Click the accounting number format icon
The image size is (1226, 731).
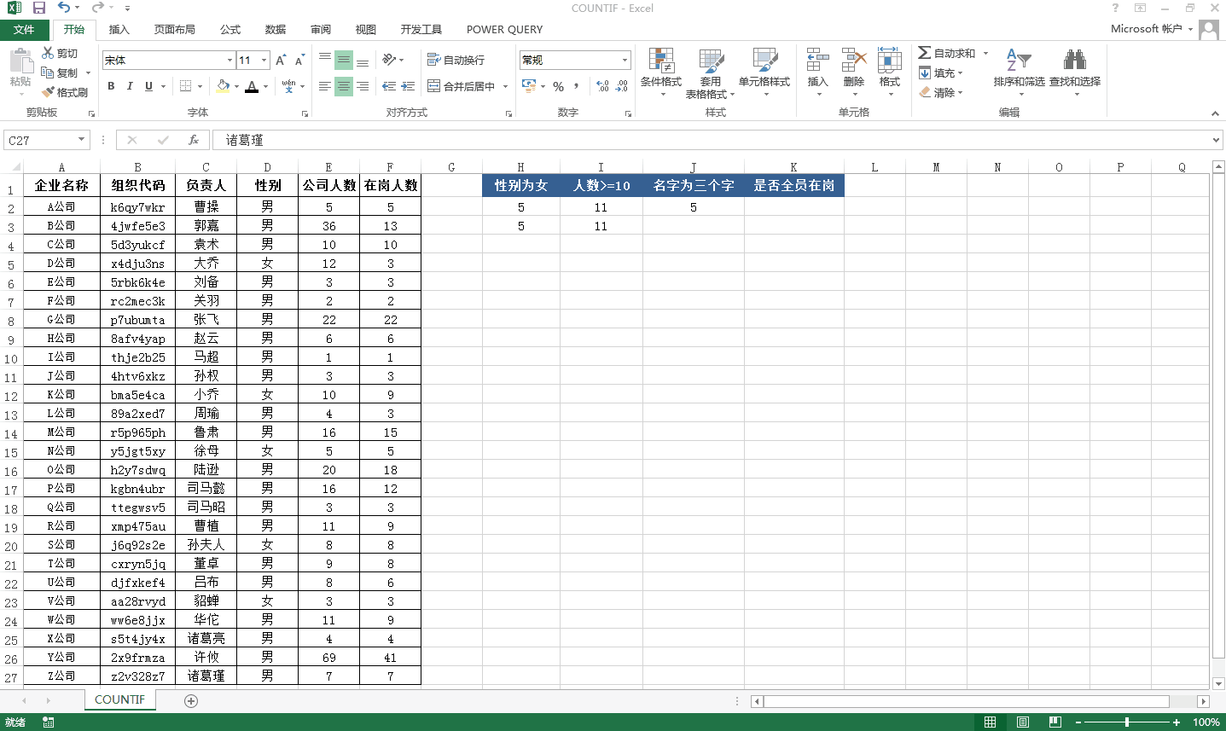[x=529, y=86]
